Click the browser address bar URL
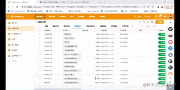The height and width of the screenshot is (90, 180). (x=82, y=7)
